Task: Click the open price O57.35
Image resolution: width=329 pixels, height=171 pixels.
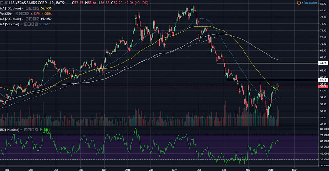Action: point(78,3)
